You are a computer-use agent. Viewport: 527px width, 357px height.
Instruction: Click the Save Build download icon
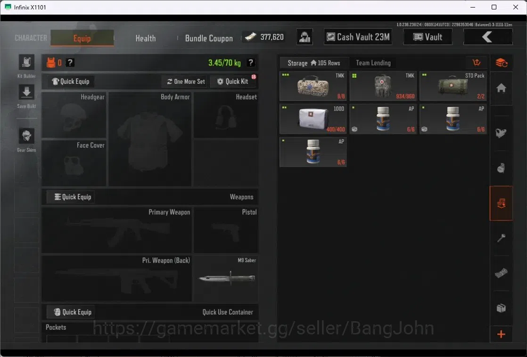tap(26, 92)
